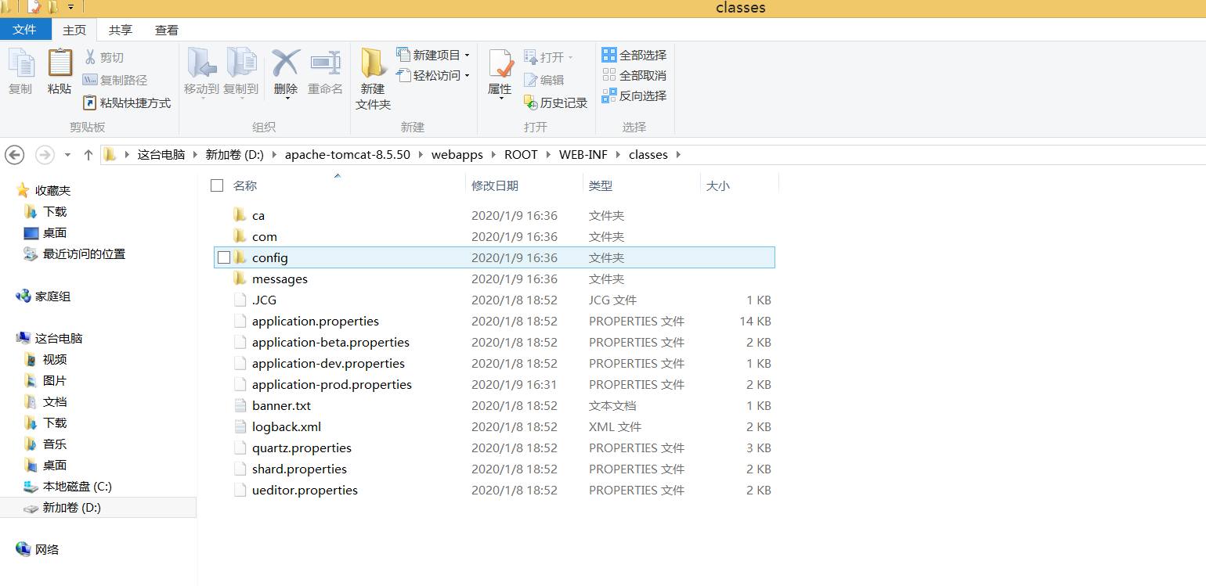Open the ca folder icon
This screenshot has width=1206, height=586.
(240, 215)
